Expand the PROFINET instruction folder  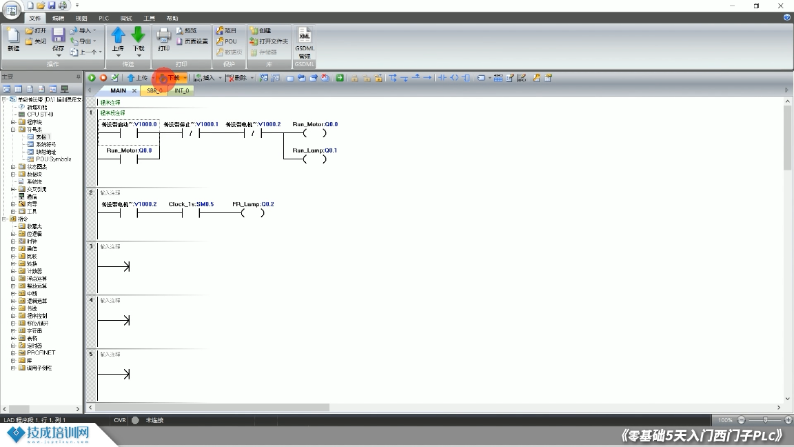(13, 352)
